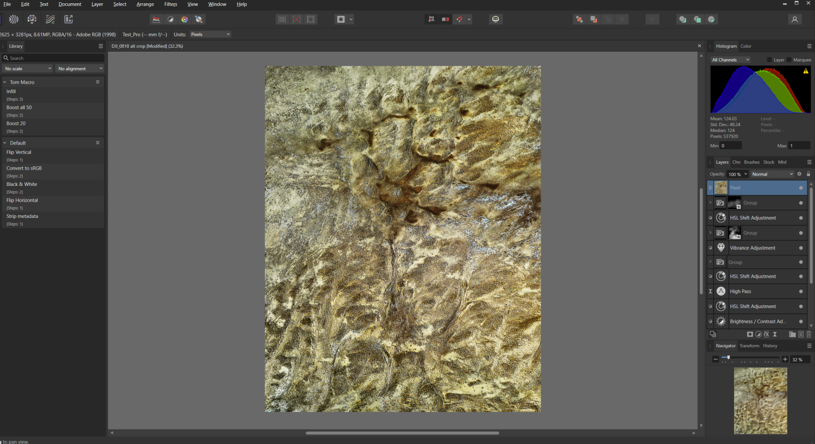
Task: Switch to the Brushes tab
Action: point(751,162)
